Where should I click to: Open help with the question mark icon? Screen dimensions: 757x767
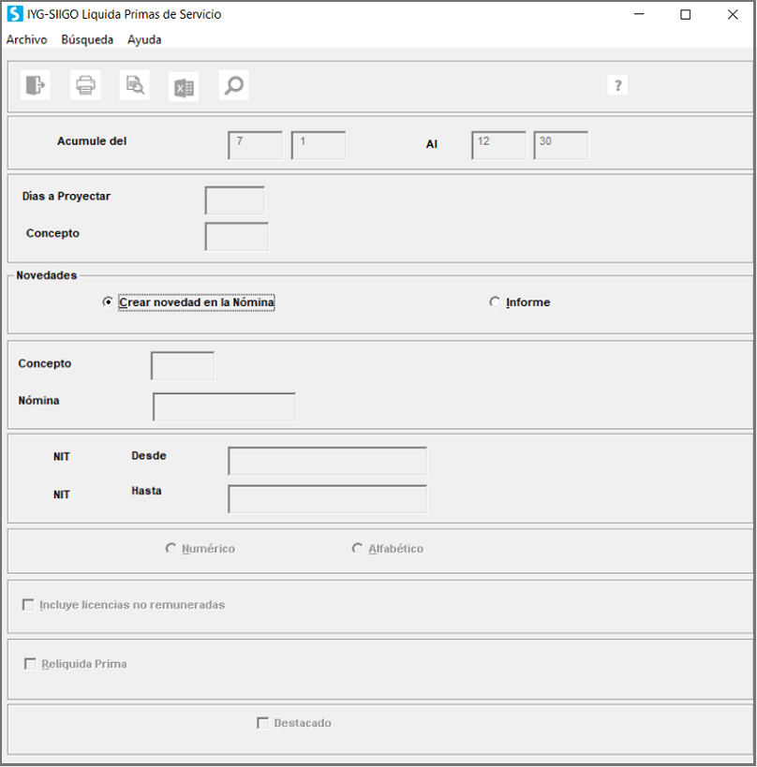[617, 85]
